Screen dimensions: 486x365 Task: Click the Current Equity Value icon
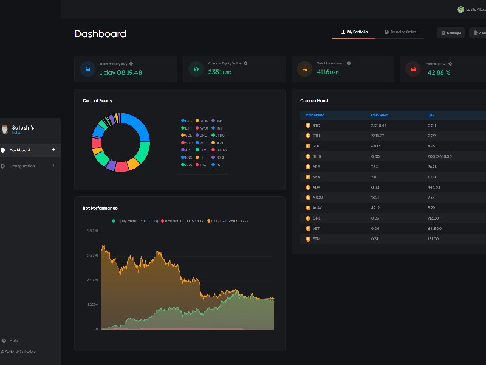pyautogui.click(x=196, y=69)
